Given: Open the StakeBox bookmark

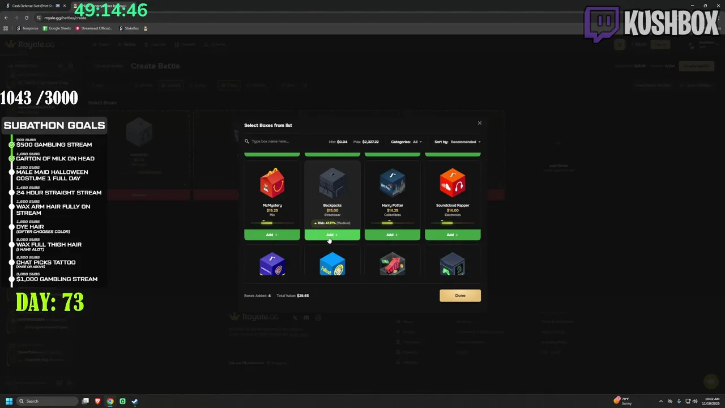Looking at the screenshot, I should pos(129,28).
